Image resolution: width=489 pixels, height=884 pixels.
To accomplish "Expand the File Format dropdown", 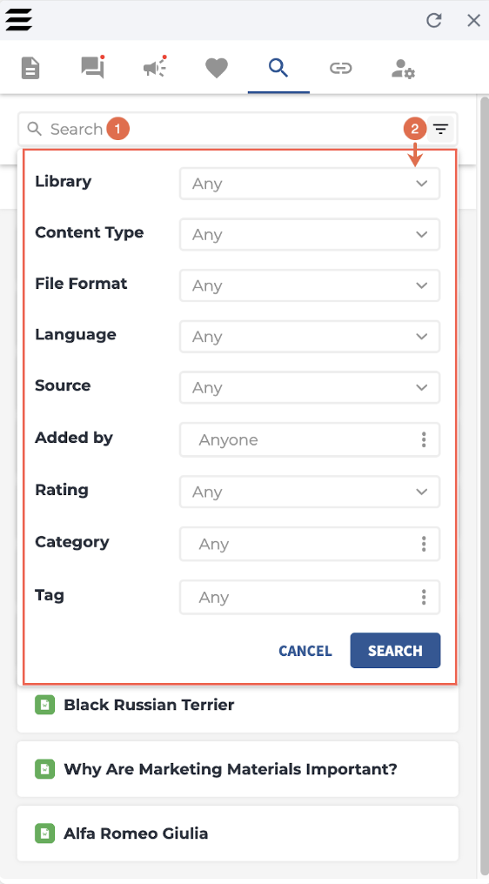I will pos(310,286).
